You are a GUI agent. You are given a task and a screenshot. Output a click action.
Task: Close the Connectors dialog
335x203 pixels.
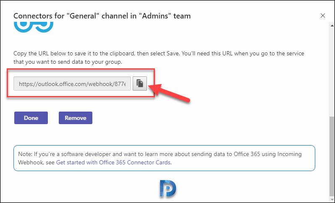[x=322, y=16]
